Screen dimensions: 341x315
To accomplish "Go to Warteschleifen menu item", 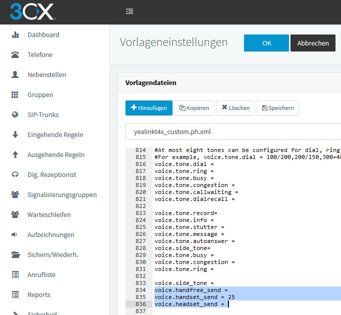I will (49, 215).
